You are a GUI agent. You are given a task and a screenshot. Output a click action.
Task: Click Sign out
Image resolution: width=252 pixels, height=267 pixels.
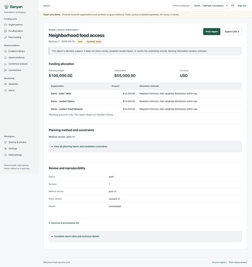pos(242,6)
